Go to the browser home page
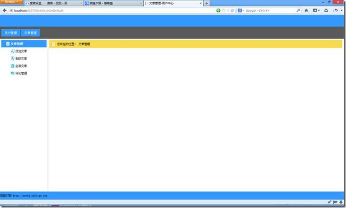 point(306,10)
